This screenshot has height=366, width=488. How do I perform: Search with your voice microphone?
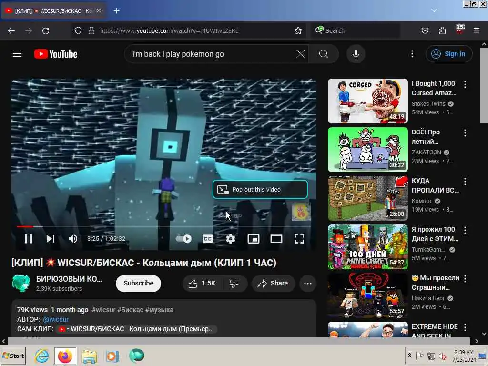(356, 54)
